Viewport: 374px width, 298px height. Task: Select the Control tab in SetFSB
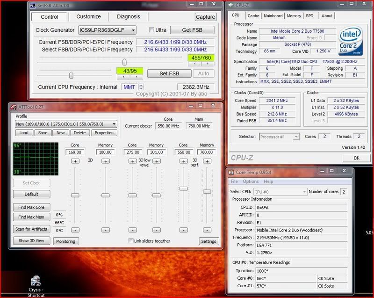pyautogui.click(x=50, y=17)
